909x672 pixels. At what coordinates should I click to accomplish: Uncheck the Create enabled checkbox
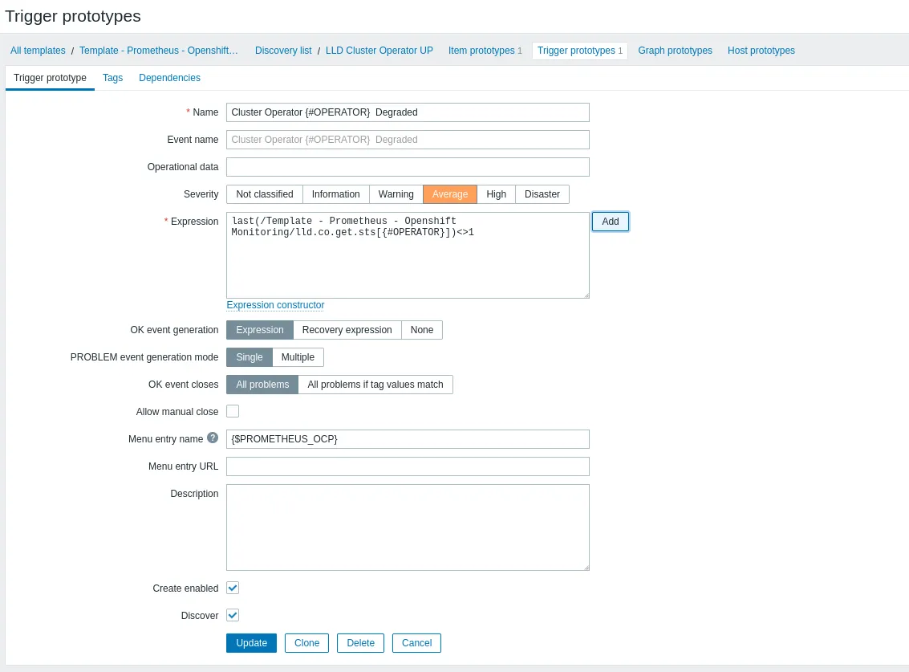click(233, 588)
